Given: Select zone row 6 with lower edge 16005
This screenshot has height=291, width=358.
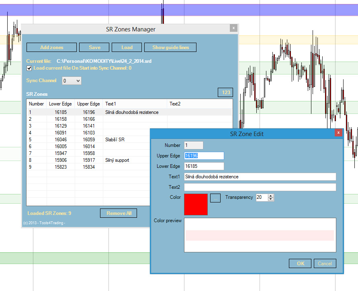Looking at the screenshot, I should click(x=88, y=147).
